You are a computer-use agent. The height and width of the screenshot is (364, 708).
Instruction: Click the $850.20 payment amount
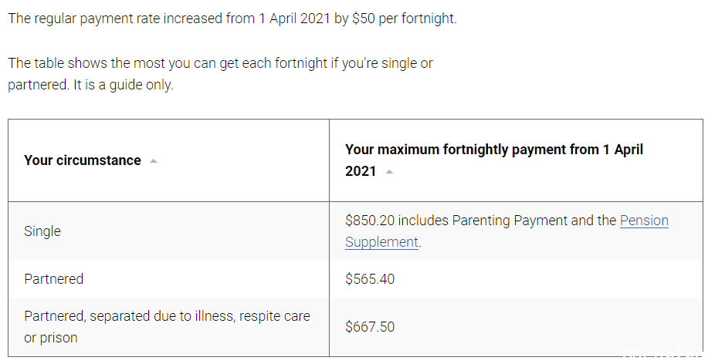[370, 221]
